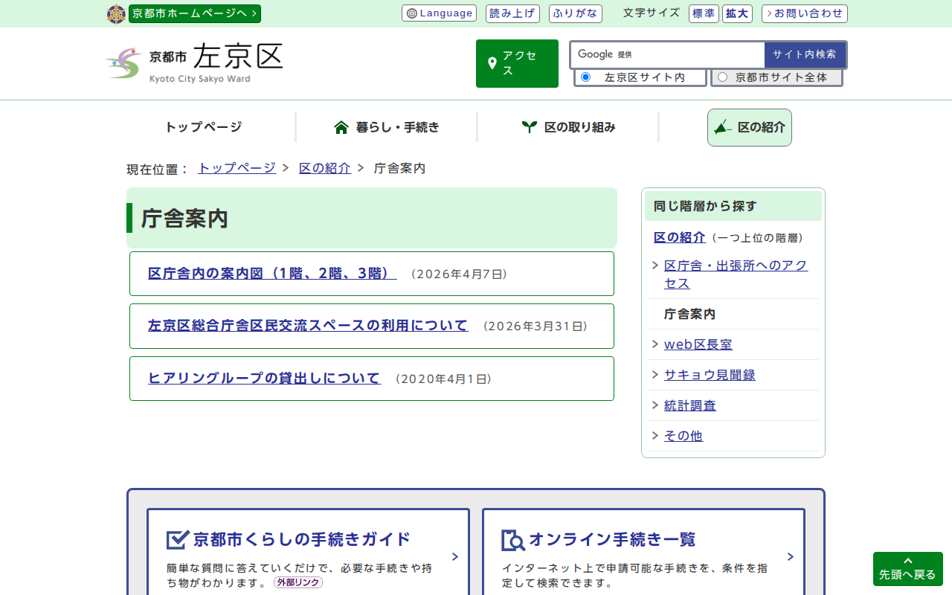Select the 京都市サイト全体 radio button
The height and width of the screenshot is (595, 952).
pos(722,77)
